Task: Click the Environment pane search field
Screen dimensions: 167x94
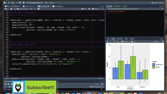Action: (x=97, y=87)
